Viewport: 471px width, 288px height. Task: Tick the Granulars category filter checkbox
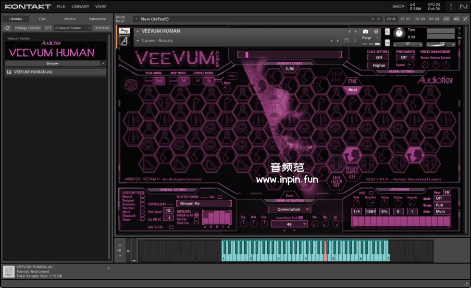click(142, 204)
